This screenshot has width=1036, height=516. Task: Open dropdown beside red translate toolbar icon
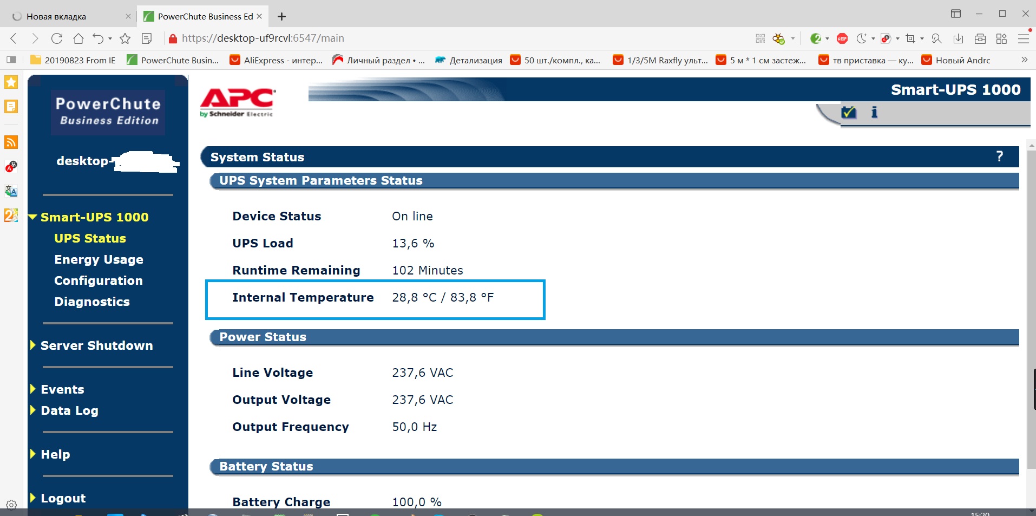[x=897, y=38]
